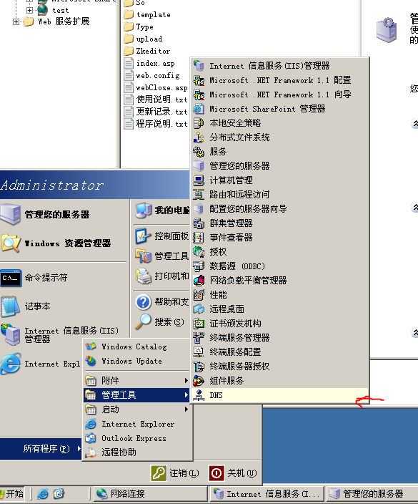Open Internet Explorer pinned Start item
The height and width of the screenshot is (504, 418).
[41, 364]
